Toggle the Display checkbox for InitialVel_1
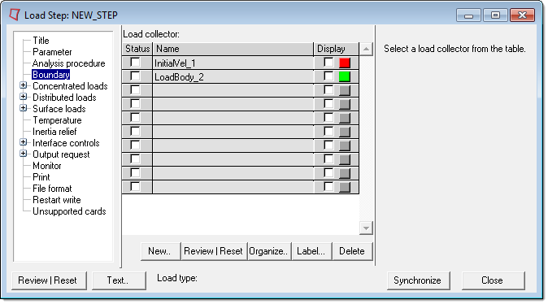The image size is (548, 304). [328, 63]
